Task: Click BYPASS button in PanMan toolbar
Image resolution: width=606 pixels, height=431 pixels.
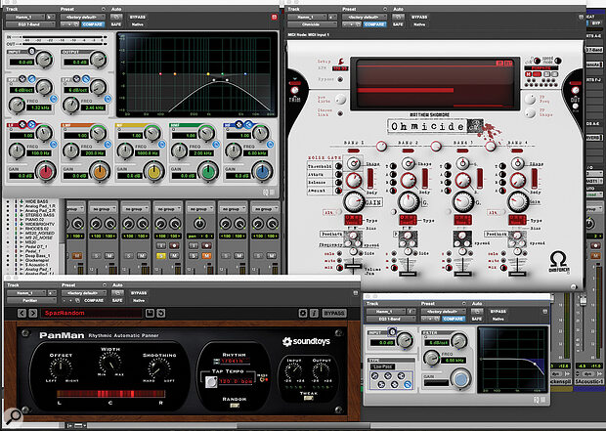Action: pos(334,313)
